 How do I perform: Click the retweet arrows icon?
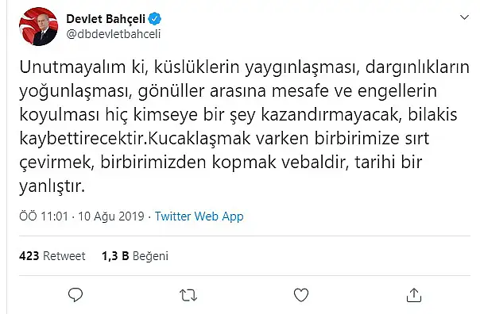(188, 296)
